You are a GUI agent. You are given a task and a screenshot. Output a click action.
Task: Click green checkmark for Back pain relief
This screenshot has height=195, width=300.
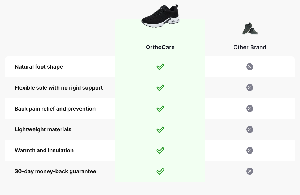(160, 109)
